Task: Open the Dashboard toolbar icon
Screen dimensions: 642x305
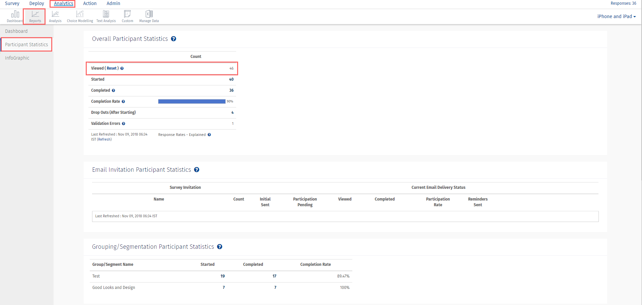Action: point(15,16)
